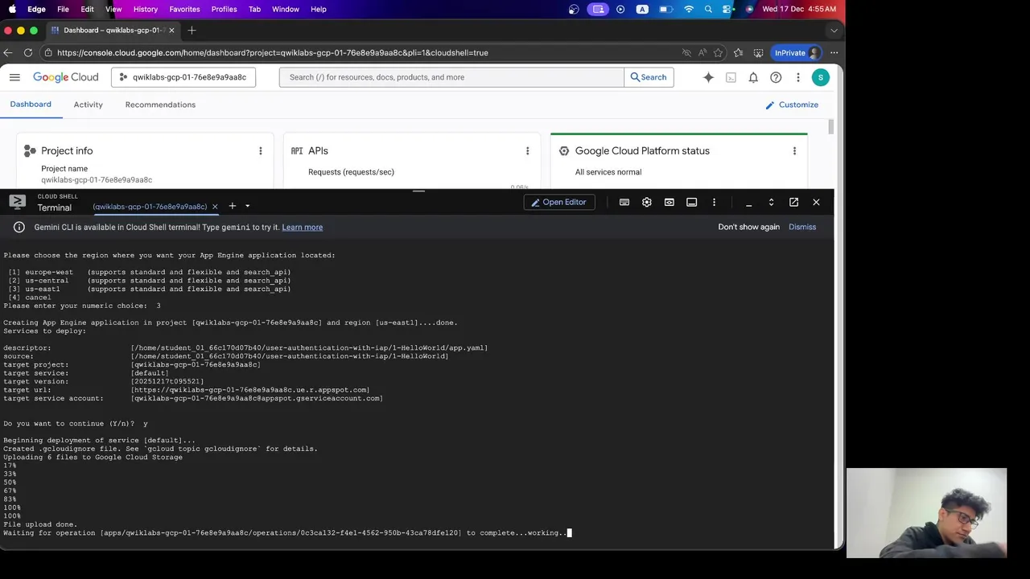
Task: Open the Window menu in menu bar
Action: click(x=286, y=9)
